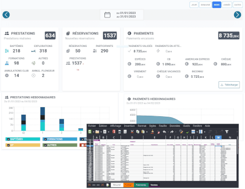Viewport: 245px width, 189px height.
Task: Click the Télécharger download button
Action: click(229, 85)
